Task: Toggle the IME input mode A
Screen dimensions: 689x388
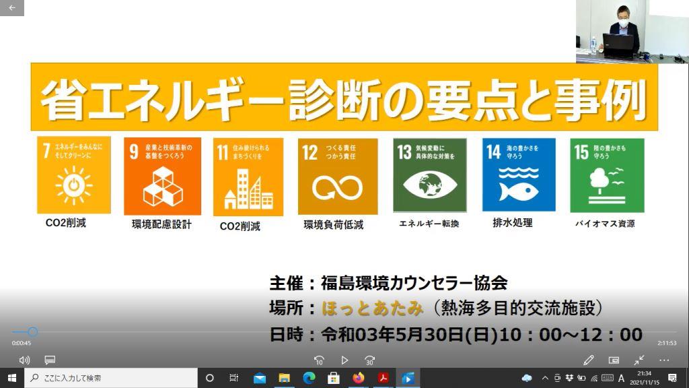Action: tap(621, 378)
